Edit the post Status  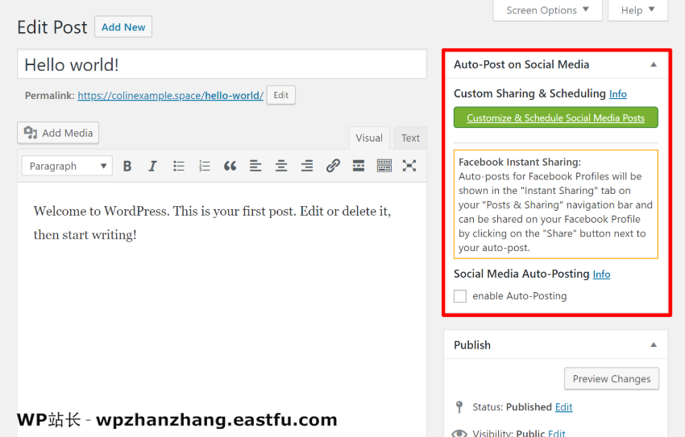563,407
